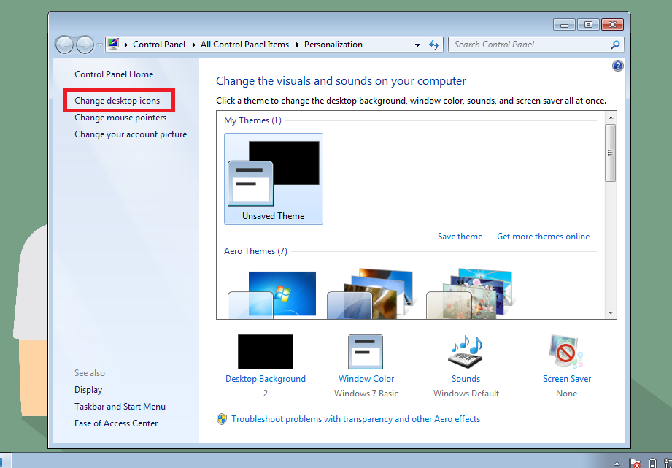672x468 pixels.
Task: Select All Control Panel Items breadcrumb
Action: pos(244,45)
